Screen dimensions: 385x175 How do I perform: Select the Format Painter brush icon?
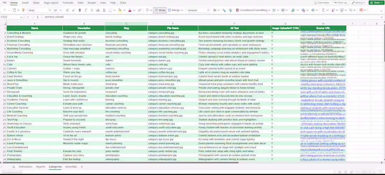[x=23, y=10]
